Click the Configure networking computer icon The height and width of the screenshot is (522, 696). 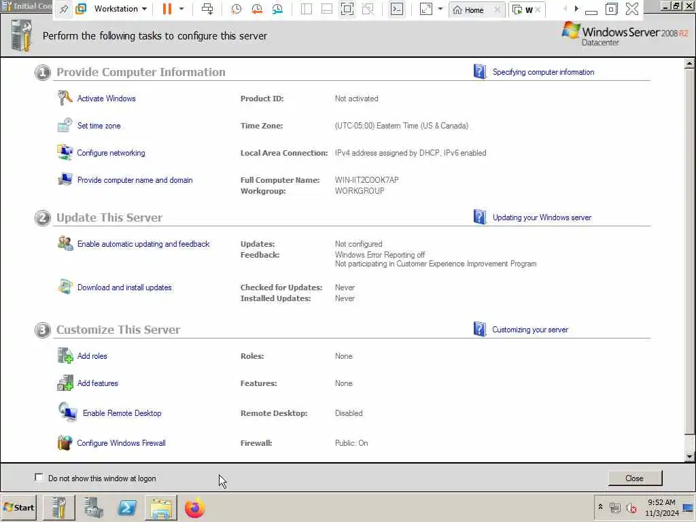pos(65,152)
